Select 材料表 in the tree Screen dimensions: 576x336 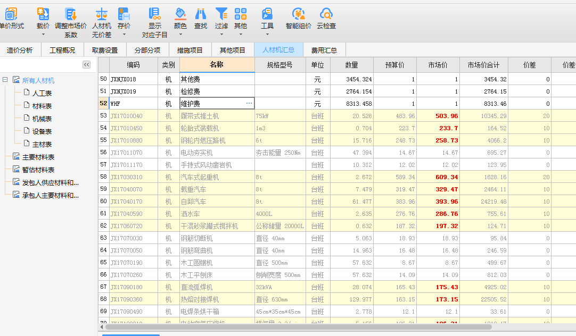[x=42, y=106]
